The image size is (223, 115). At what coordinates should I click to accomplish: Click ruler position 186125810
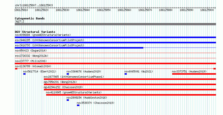[21, 10]
